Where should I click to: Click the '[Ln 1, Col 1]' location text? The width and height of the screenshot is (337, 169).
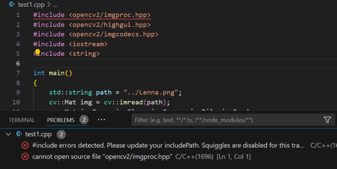click(x=234, y=157)
